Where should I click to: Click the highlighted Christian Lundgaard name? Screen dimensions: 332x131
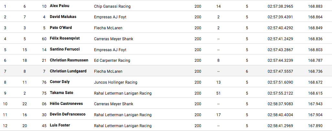tap(68, 71)
